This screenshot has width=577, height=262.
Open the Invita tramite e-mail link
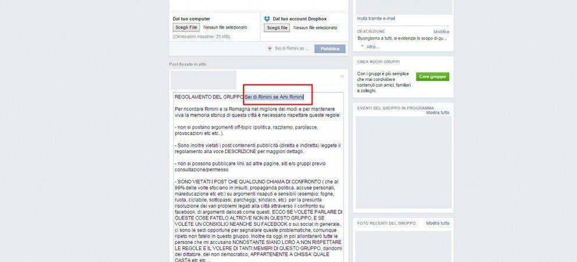coord(376,19)
